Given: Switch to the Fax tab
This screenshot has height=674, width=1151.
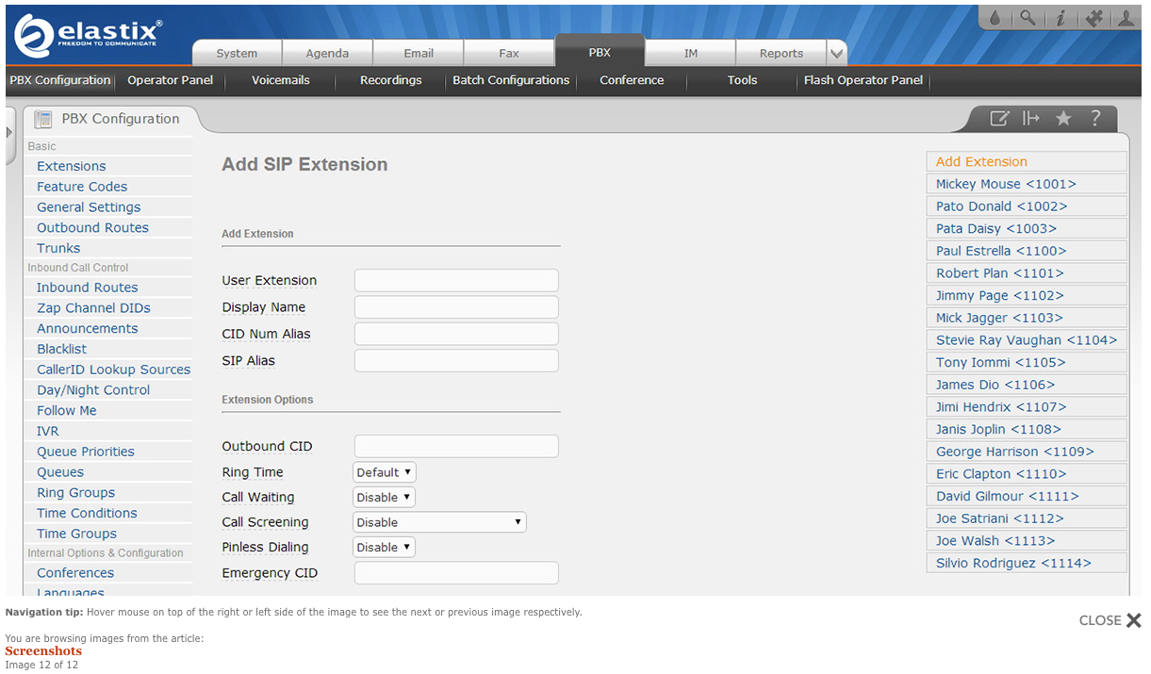Looking at the screenshot, I should pos(509,54).
